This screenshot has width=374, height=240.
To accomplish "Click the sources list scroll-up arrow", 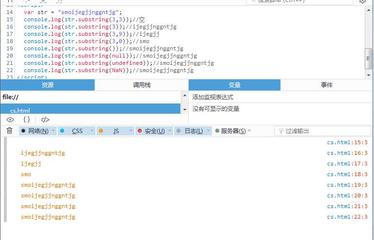I will [x=185, y=95].
